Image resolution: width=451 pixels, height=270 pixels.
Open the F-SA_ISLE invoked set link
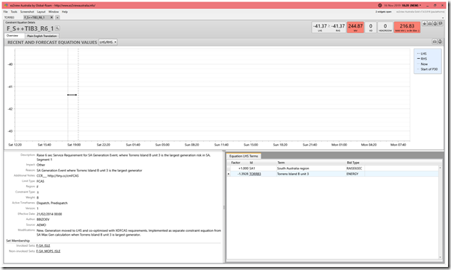coord(43,245)
